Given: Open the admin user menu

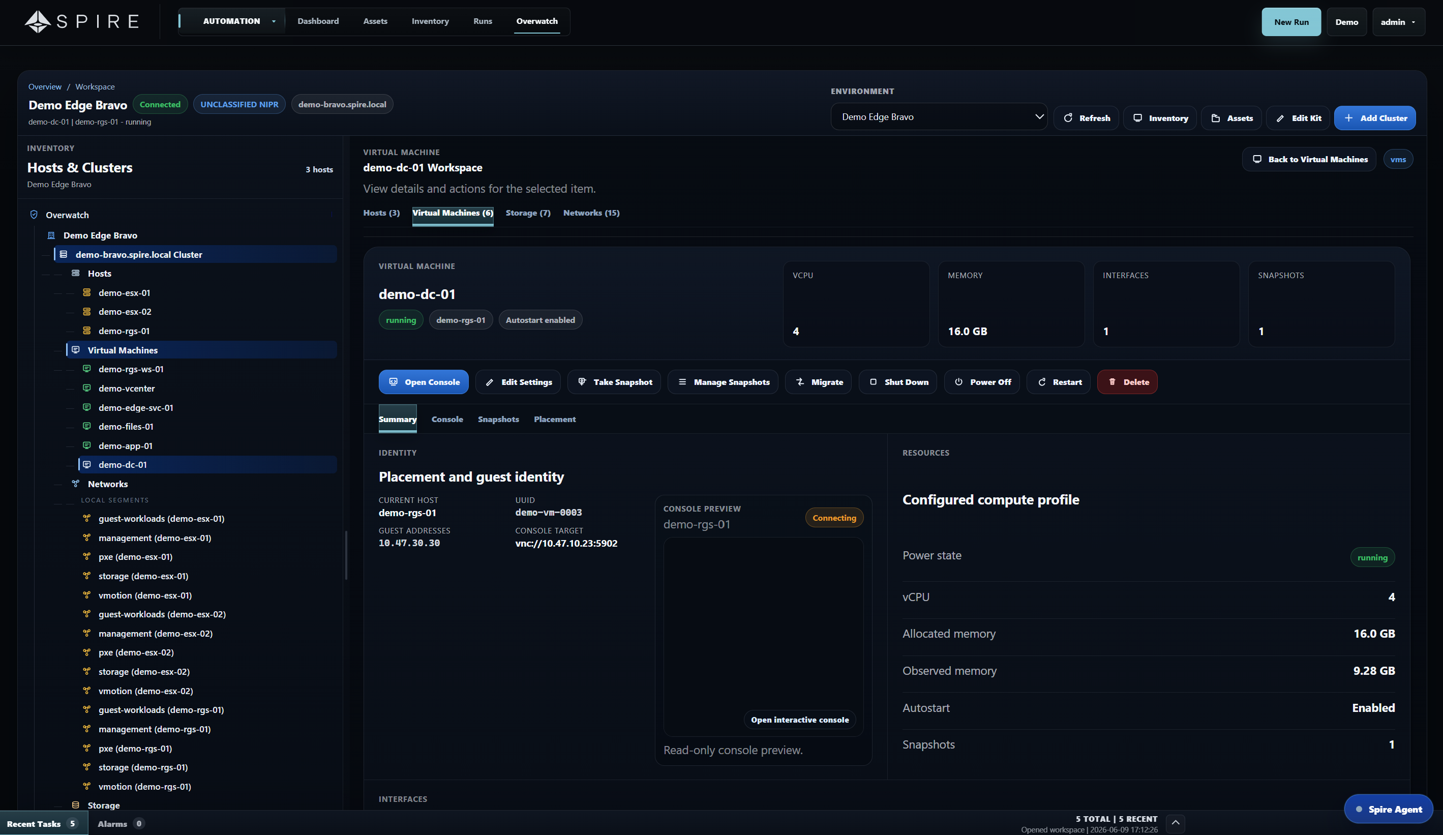Looking at the screenshot, I should [1398, 22].
